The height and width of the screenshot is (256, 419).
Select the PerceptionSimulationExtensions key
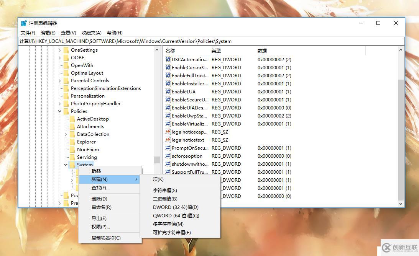[x=106, y=88]
